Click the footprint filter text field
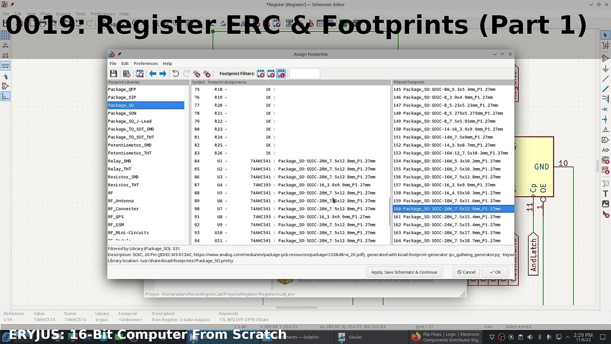 [x=305, y=74]
